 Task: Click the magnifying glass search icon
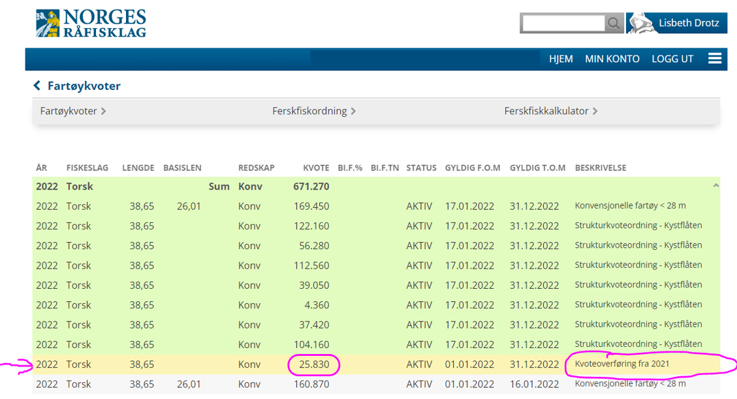point(614,23)
